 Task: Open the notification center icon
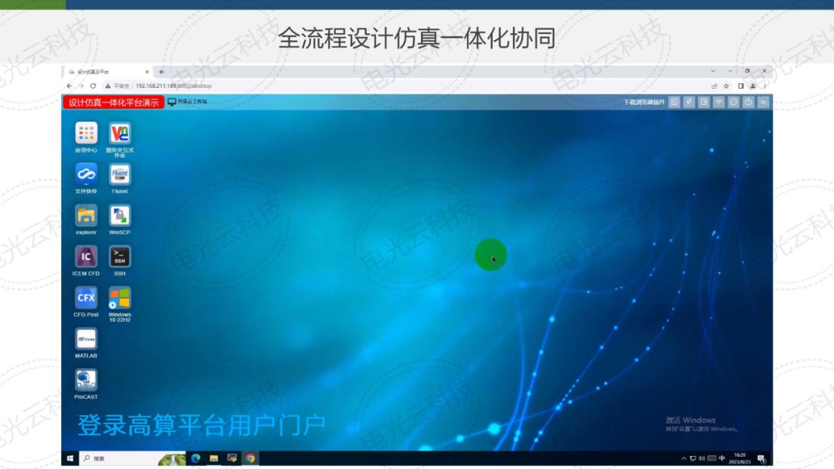(x=761, y=459)
